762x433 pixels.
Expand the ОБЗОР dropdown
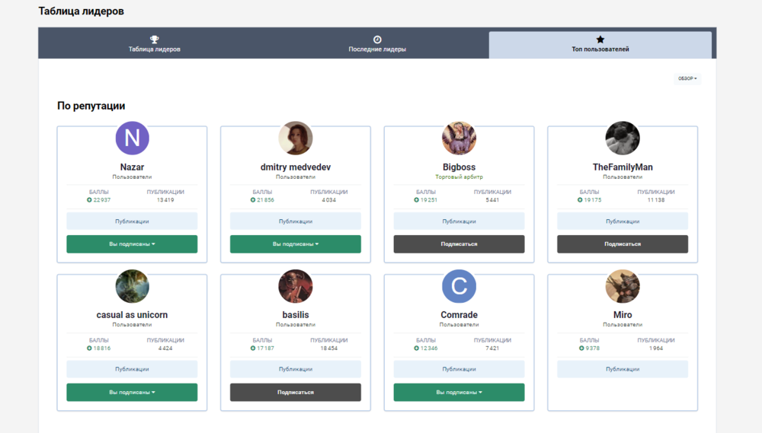click(687, 78)
